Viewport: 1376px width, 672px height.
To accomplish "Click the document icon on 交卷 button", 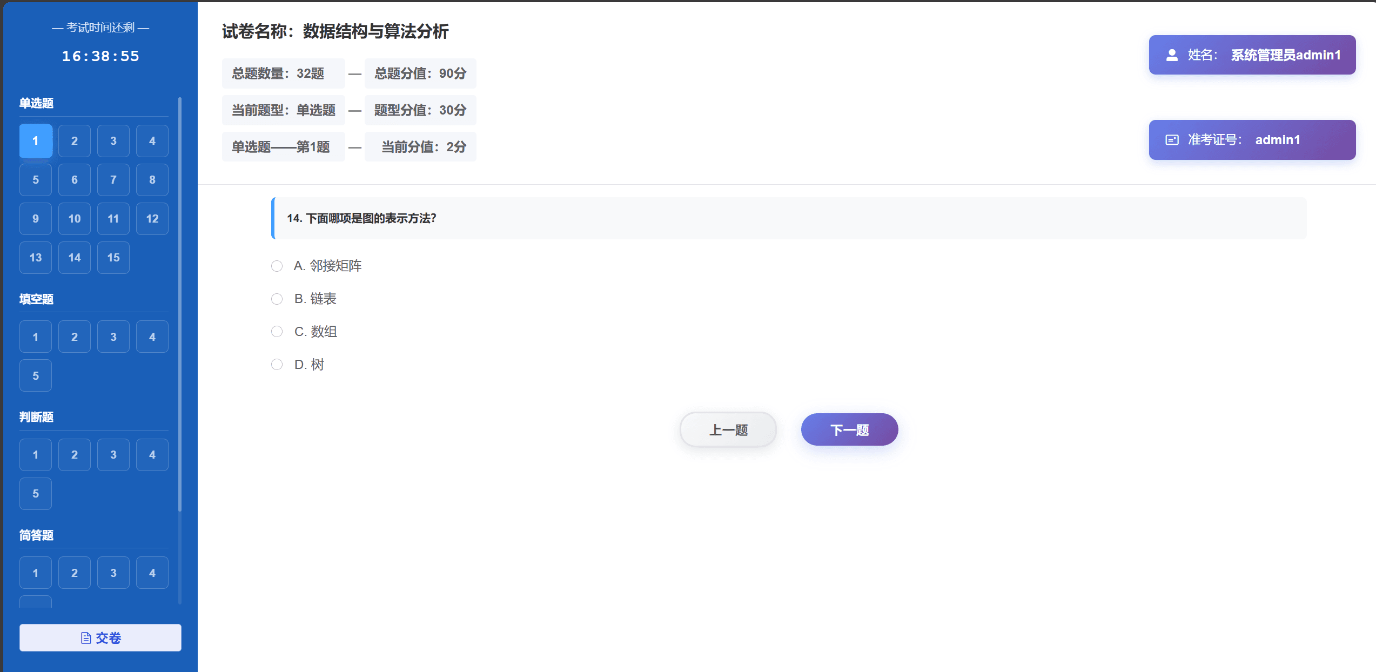I will [x=86, y=638].
